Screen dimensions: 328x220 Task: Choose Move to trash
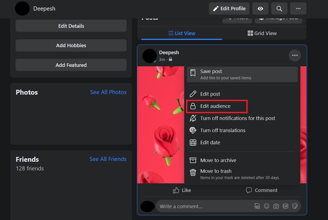242,174
